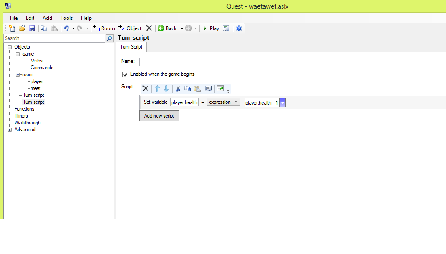Move script down with the down arrow
The image size is (446, 254).
[x=166, y=88]
